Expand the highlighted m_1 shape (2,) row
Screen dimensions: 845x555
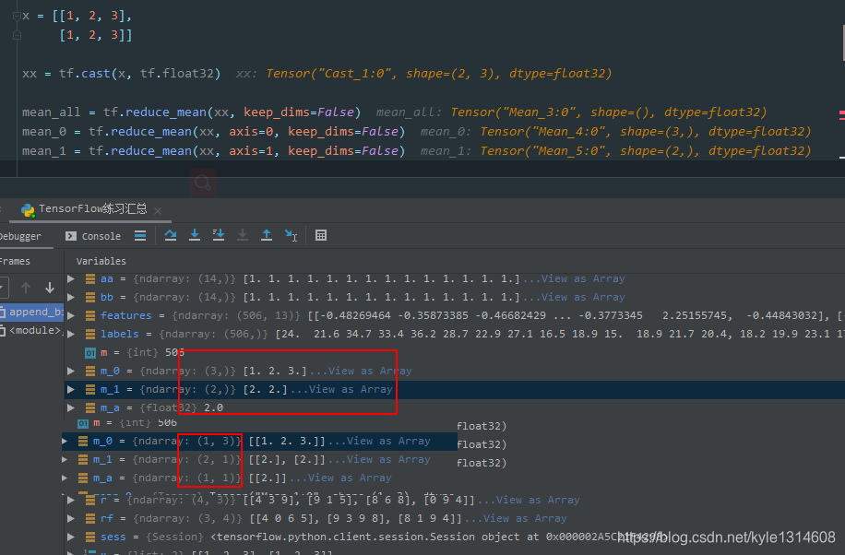[x=71, y=389]
